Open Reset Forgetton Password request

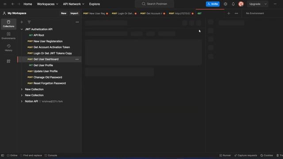tap(50, 83)
